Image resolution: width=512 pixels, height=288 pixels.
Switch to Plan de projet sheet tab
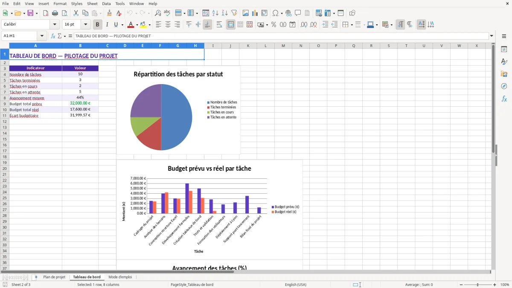54,277
